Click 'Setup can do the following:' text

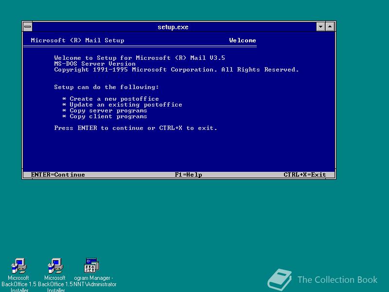tap(106, 87)
